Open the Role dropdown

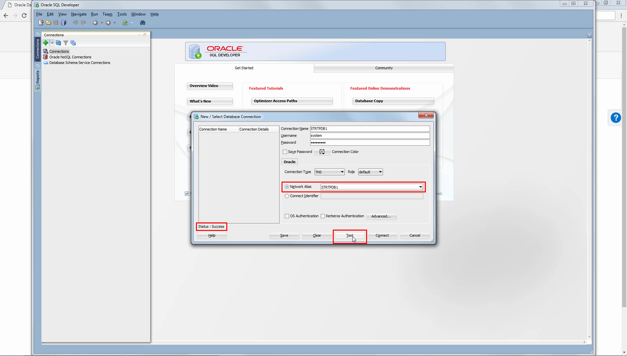370,172
